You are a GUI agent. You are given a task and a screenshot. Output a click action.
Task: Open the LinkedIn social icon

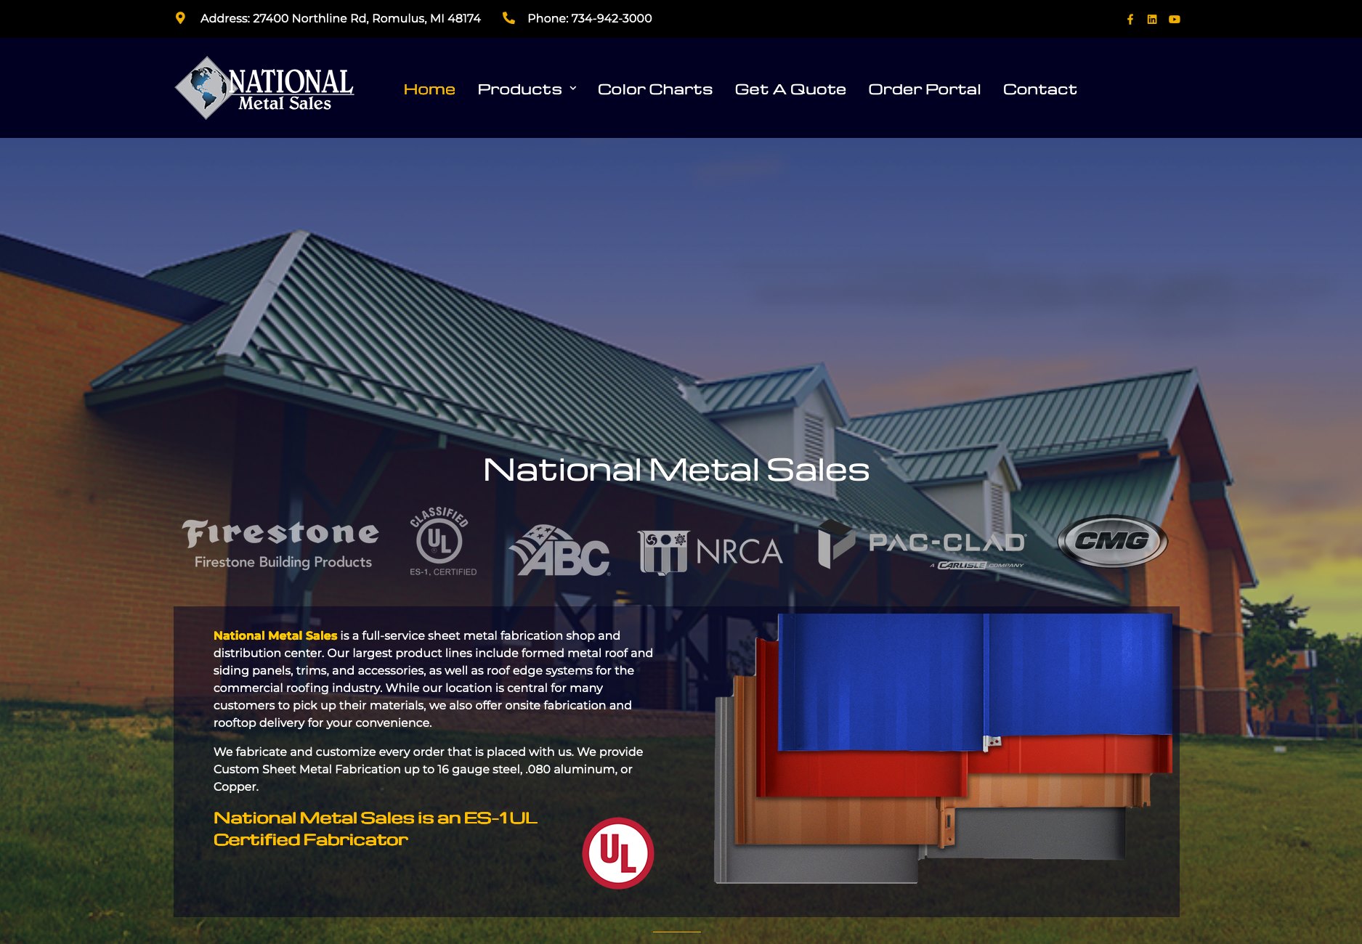pos(1152,20)
